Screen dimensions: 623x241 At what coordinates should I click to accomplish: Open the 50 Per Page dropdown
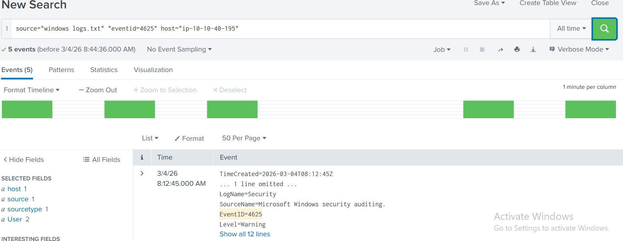tap(244, 138)
